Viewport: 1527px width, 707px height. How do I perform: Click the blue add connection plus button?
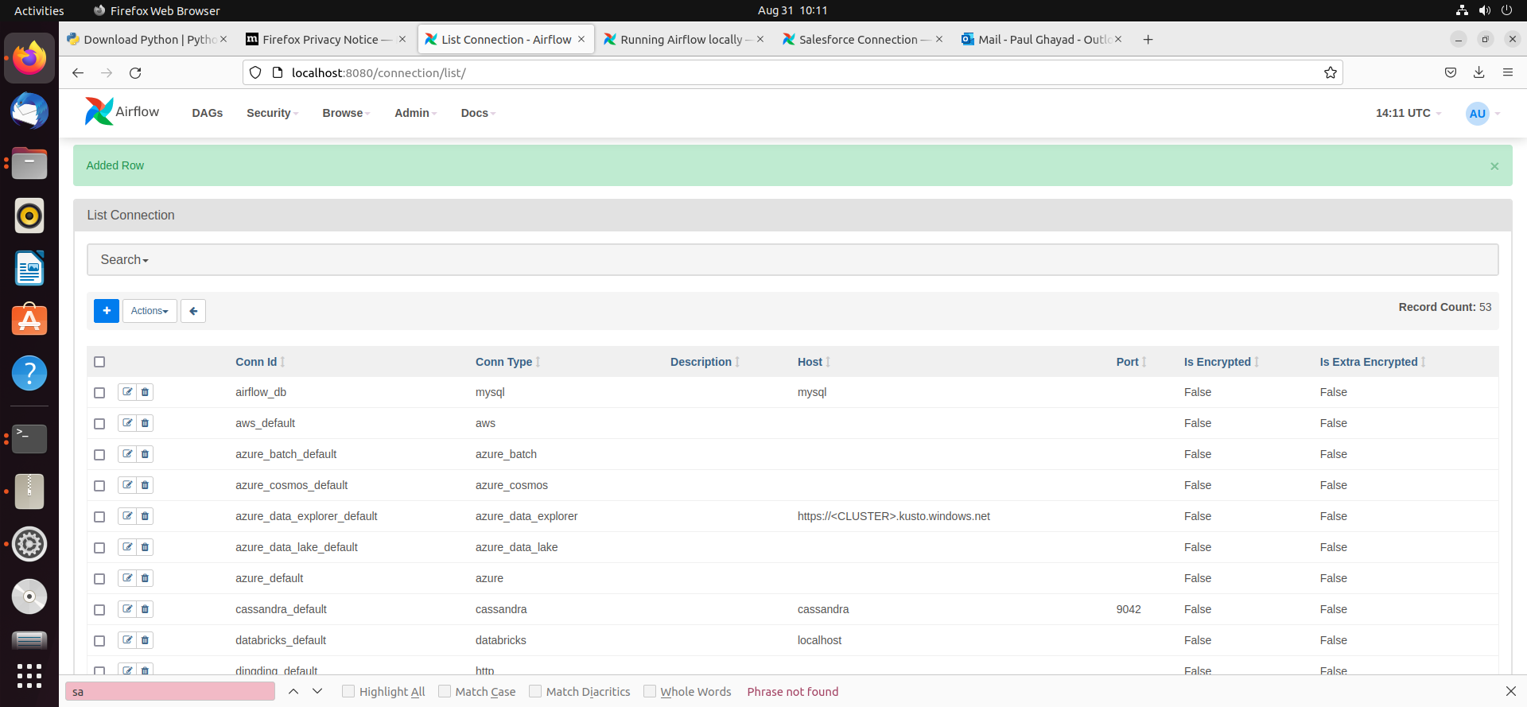pos(107,311)
